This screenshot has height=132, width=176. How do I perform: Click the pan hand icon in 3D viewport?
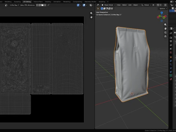pos(165,29)
